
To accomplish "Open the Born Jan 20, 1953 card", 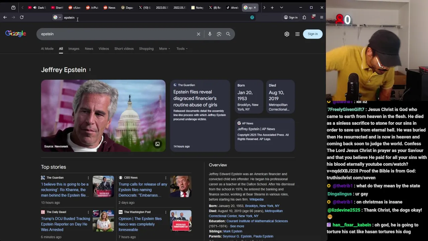I will (x=249, y=97).
